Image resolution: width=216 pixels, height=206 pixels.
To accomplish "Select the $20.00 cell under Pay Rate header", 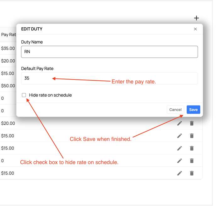I will 8,61.
